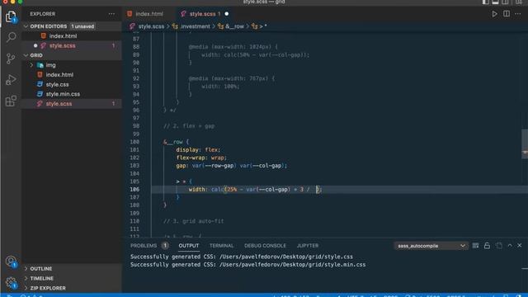Open the Jupyter panel tab
This screenshot has width=528, height=297.
(x=308, y=246)
